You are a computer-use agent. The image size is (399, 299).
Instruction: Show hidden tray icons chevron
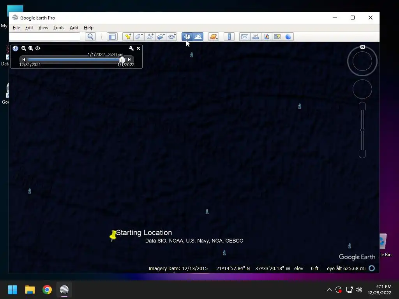click(x=329, y=290)
